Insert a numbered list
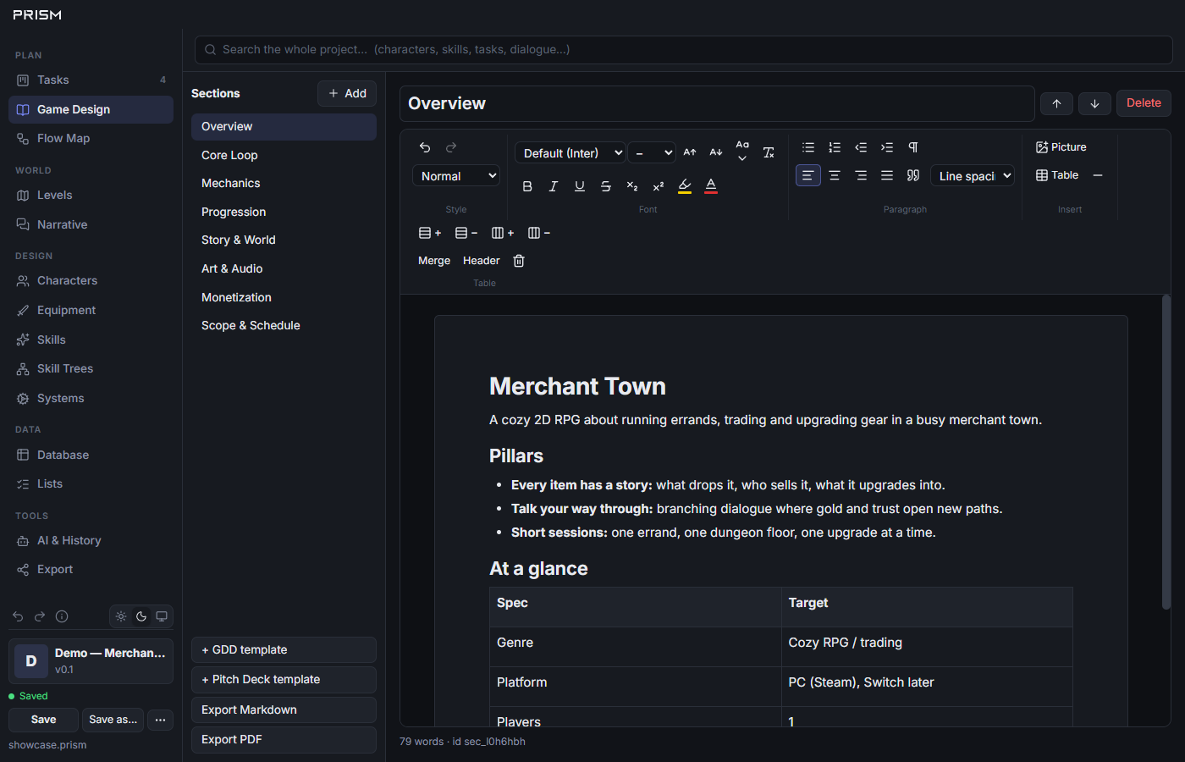Screen dimensions: 1185x762 835,147
